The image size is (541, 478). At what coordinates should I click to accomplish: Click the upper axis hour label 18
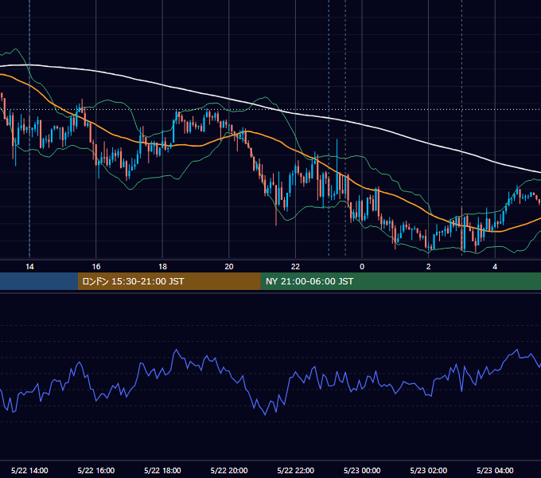point(162,267)
